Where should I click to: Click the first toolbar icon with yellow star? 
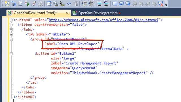[7, 4]
